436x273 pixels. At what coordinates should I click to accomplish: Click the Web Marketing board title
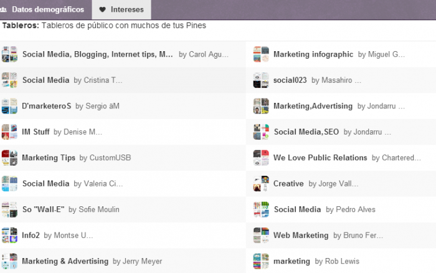pyautogui.click(x=301, y=236)
